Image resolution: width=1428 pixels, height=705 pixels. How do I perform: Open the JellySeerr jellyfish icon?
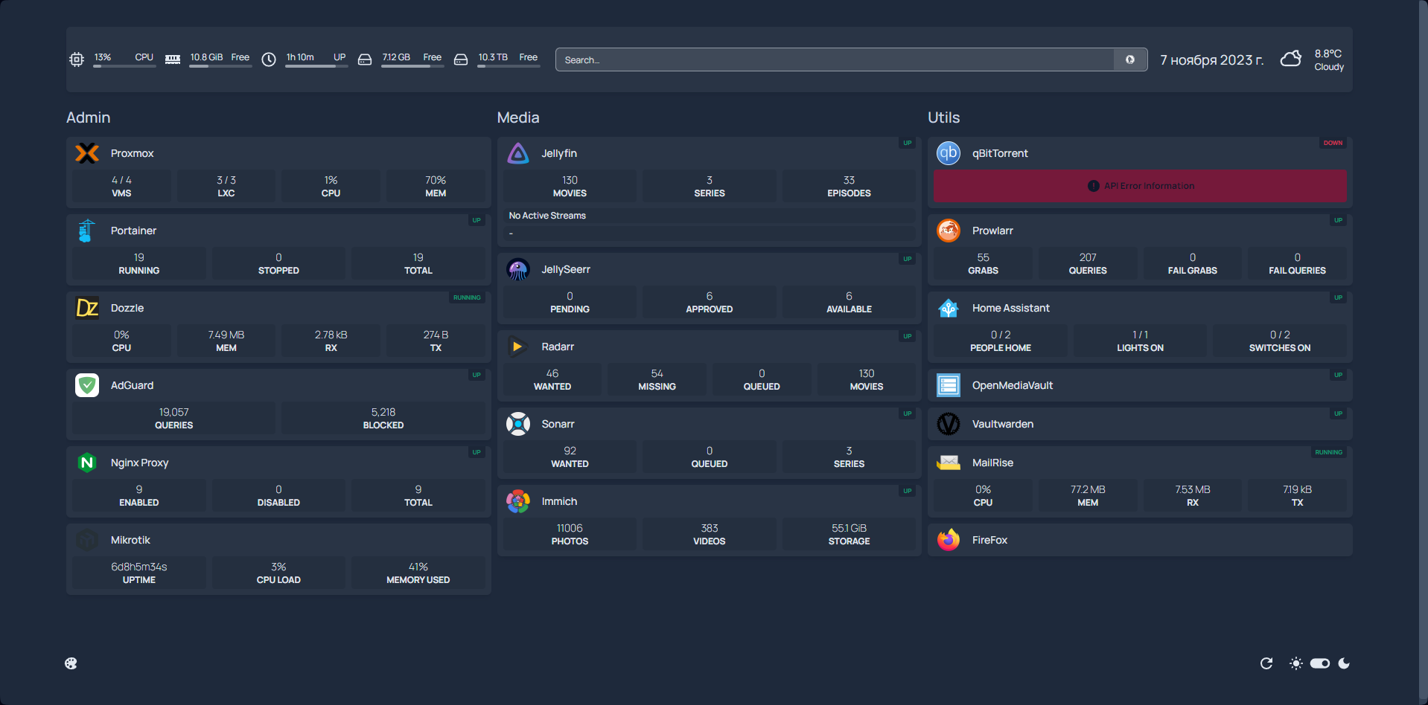click(518, 269)
